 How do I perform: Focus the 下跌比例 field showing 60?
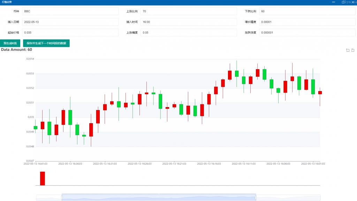point(307,12)
